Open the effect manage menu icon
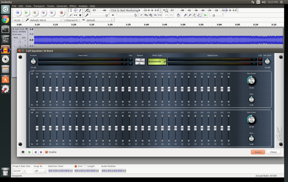The height and width of the screenshot is (182, 288). pyautogui.click(x=23, y=152)
